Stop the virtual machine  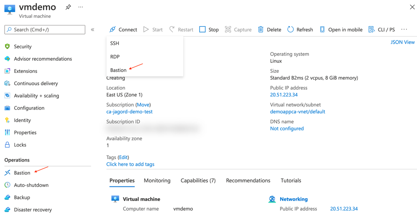[209, 30]
